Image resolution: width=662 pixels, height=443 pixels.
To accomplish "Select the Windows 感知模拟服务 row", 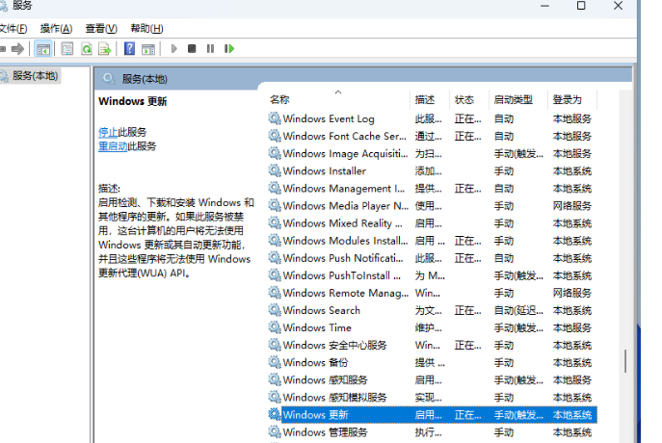I will click(x=433, y=398).
